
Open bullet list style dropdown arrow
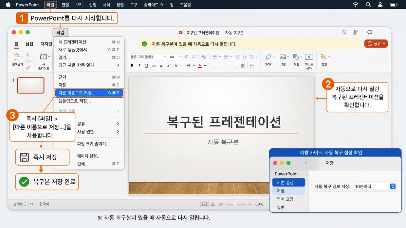[x=220, y=57]
